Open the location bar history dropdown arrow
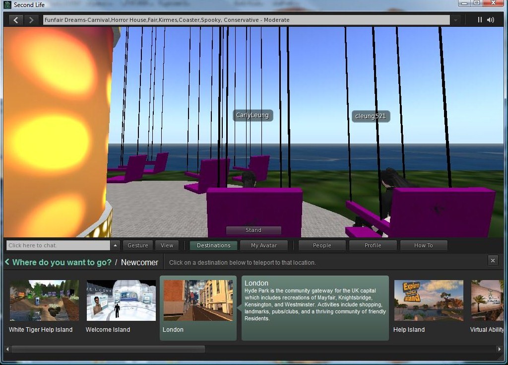This screenshot has width=508, height=365. tap(455, 20)
